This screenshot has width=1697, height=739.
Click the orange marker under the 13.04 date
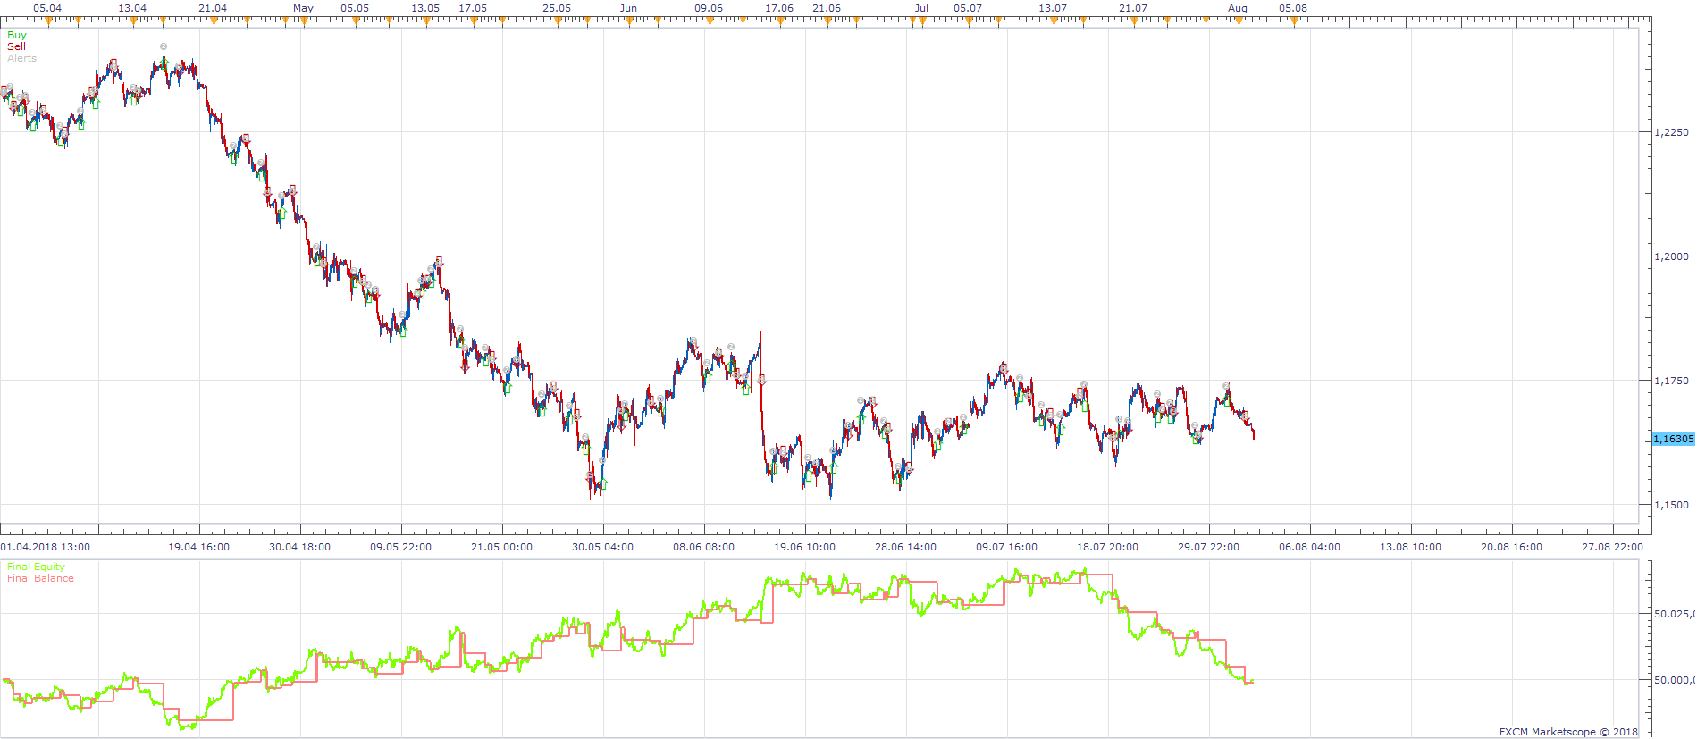133,21
